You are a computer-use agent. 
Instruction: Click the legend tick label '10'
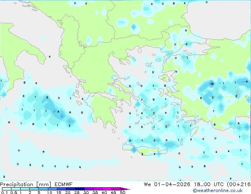click(49, 192)
